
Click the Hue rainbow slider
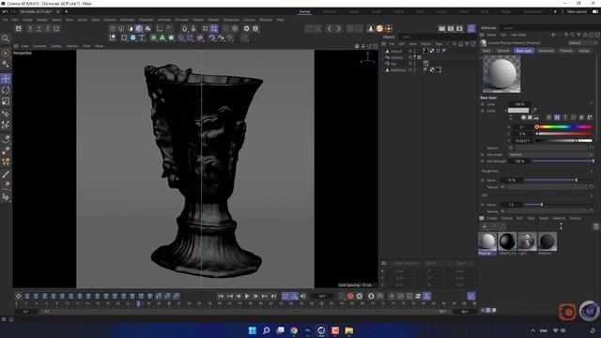click(x=564, y=127)
